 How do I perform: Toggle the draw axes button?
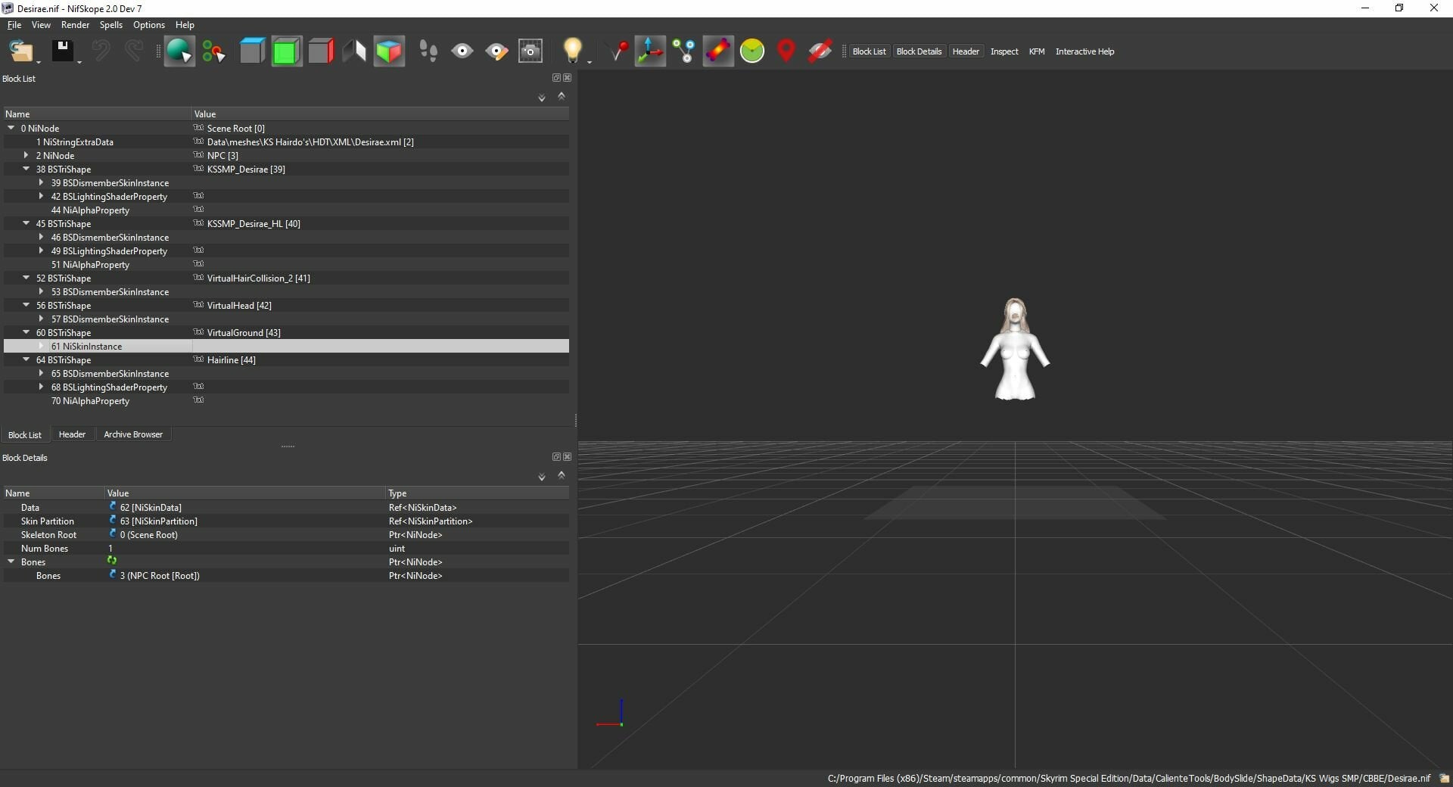pos(650,51)
